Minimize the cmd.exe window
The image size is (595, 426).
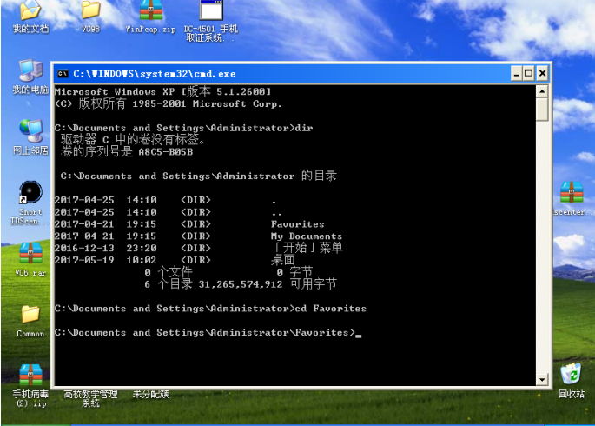pos(515,74)
